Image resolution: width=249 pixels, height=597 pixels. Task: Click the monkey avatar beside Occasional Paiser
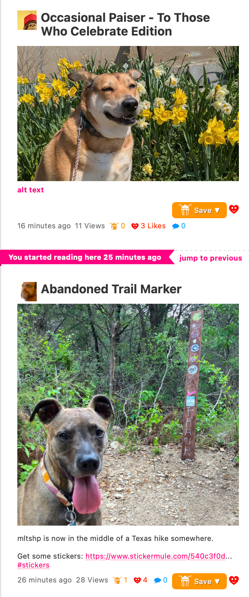[27, 20]
